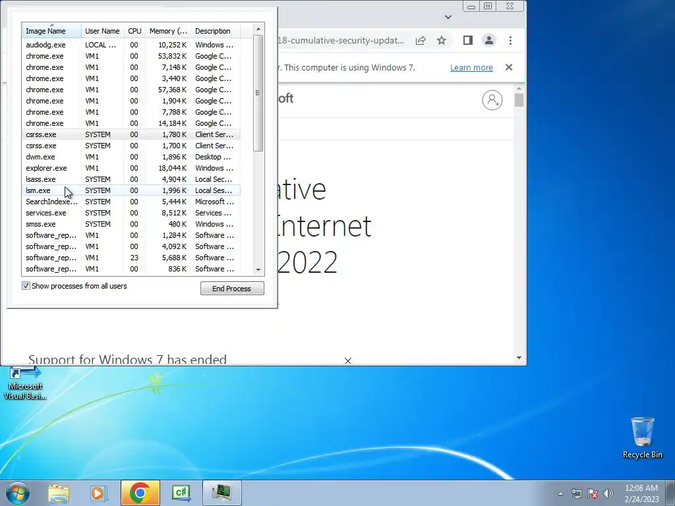Select the lsass.exe process row
This screenshot has width=675, height=506.
[x=131, y=179]
